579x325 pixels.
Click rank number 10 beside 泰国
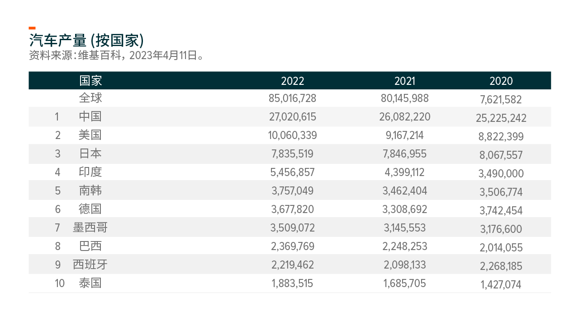click(x=60, y=283)
